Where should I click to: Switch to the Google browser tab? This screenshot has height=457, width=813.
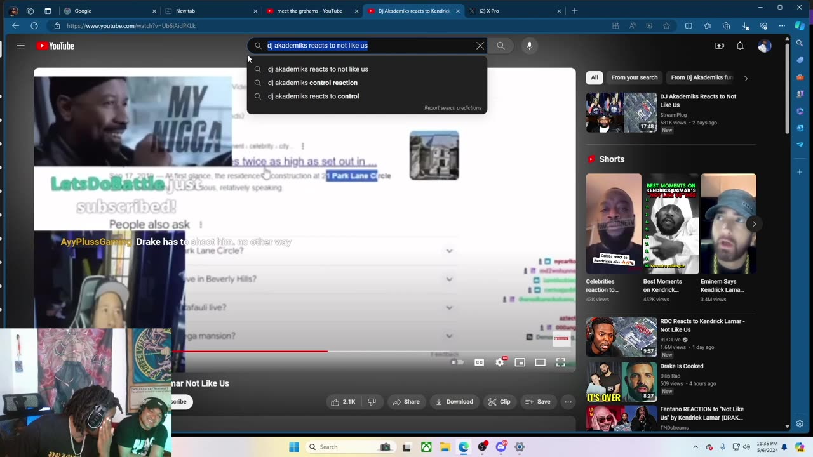(111, 11)
